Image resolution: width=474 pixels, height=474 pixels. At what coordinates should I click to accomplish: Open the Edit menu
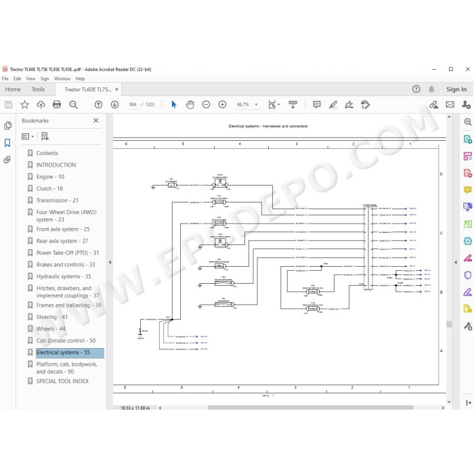pyautogui.click(x=17, y=79)
